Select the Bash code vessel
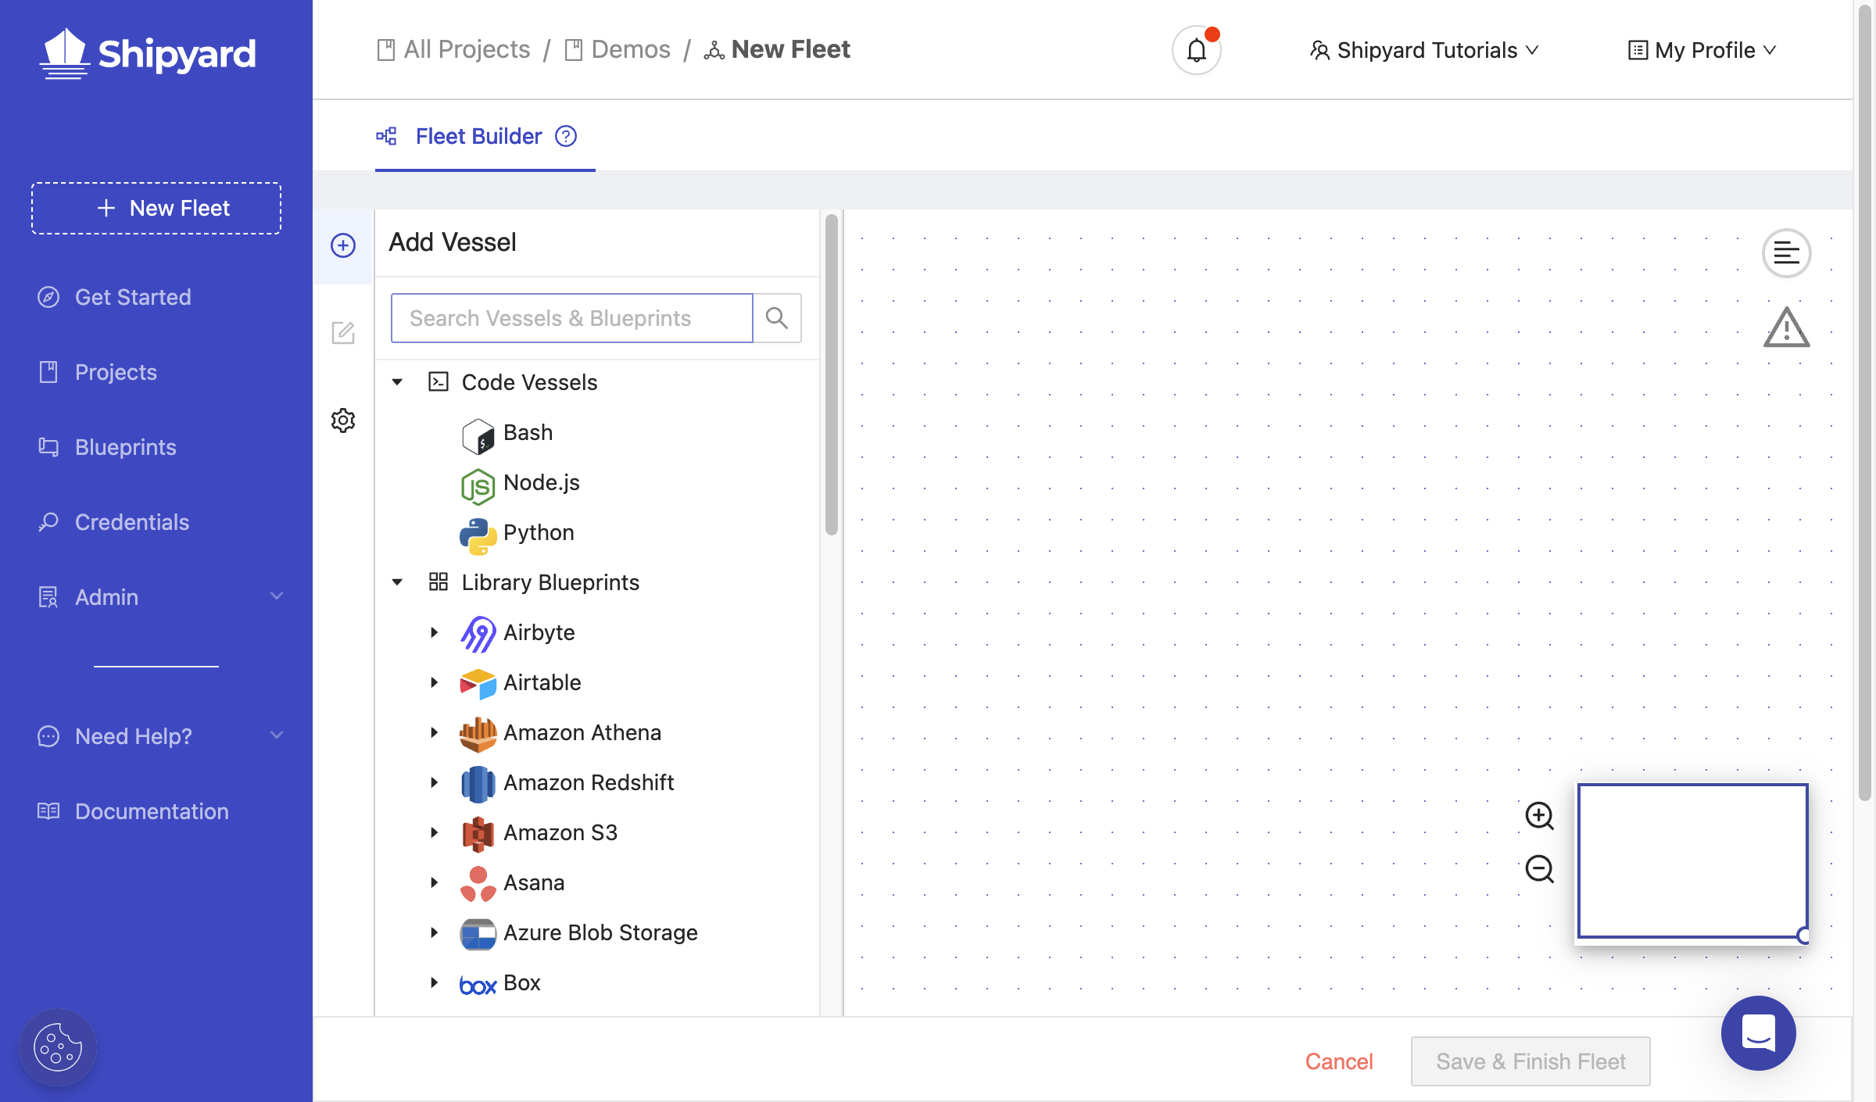This screenshot has width=1876, height=1102. [x=508, y=433]
